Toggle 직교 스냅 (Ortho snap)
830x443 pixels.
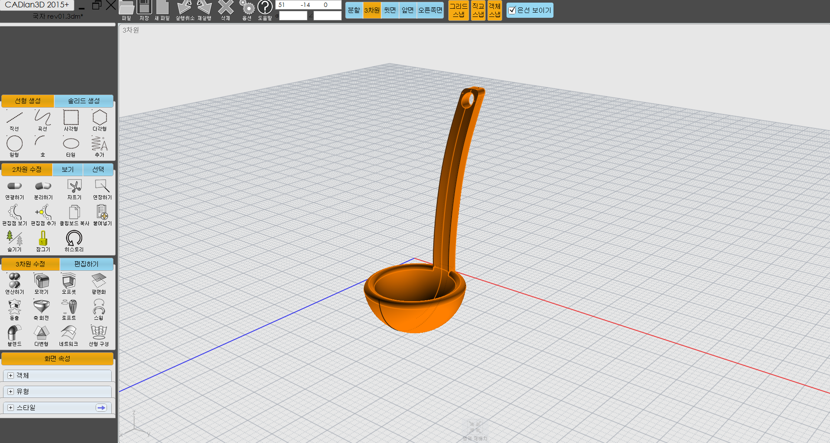[x=478, y=10]
